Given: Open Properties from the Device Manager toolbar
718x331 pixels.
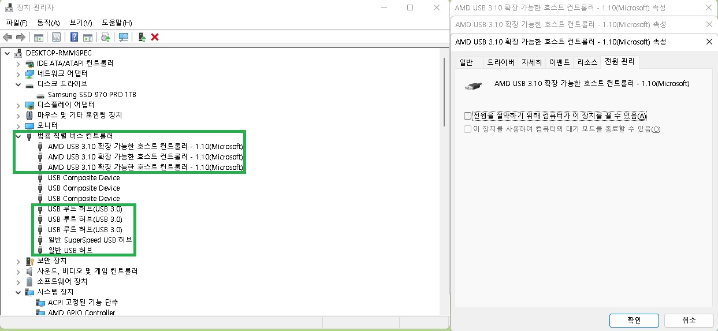Looking at the screenshot, I should coord(56,37).
